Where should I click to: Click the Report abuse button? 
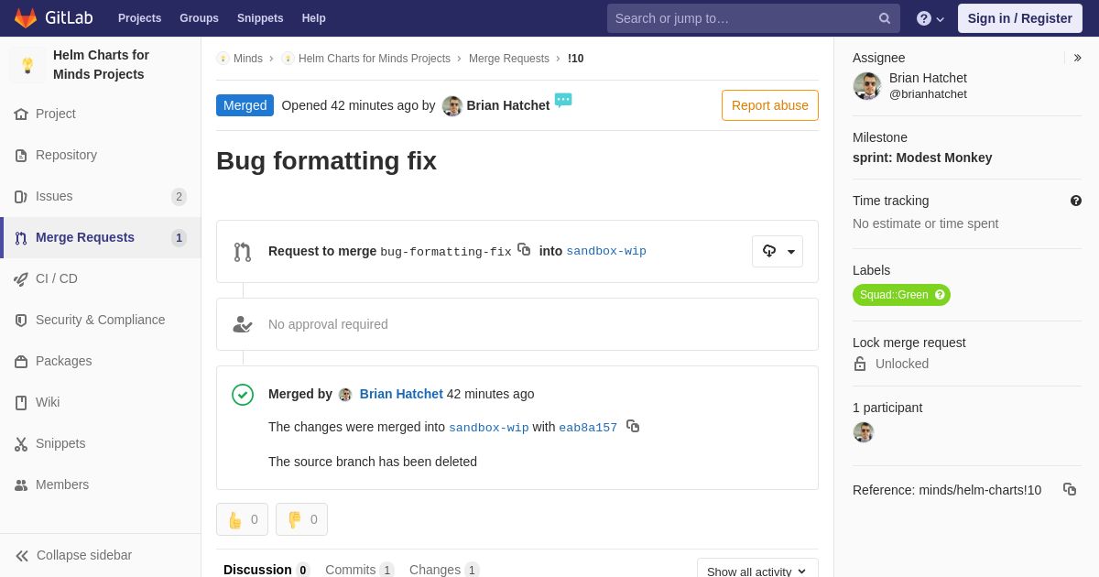[x=770, y=105]
